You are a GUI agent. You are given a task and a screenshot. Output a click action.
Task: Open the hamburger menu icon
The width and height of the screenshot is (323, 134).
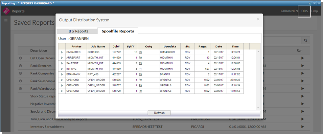click(x=6, y=20)
